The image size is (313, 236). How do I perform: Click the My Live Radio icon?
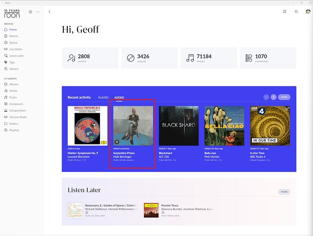(6, 117)
